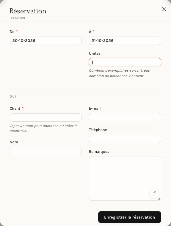This screenshot has height=226, width=171.
Task: Click the Unités label
Action: pyautogui.click(x=95, y=53)
